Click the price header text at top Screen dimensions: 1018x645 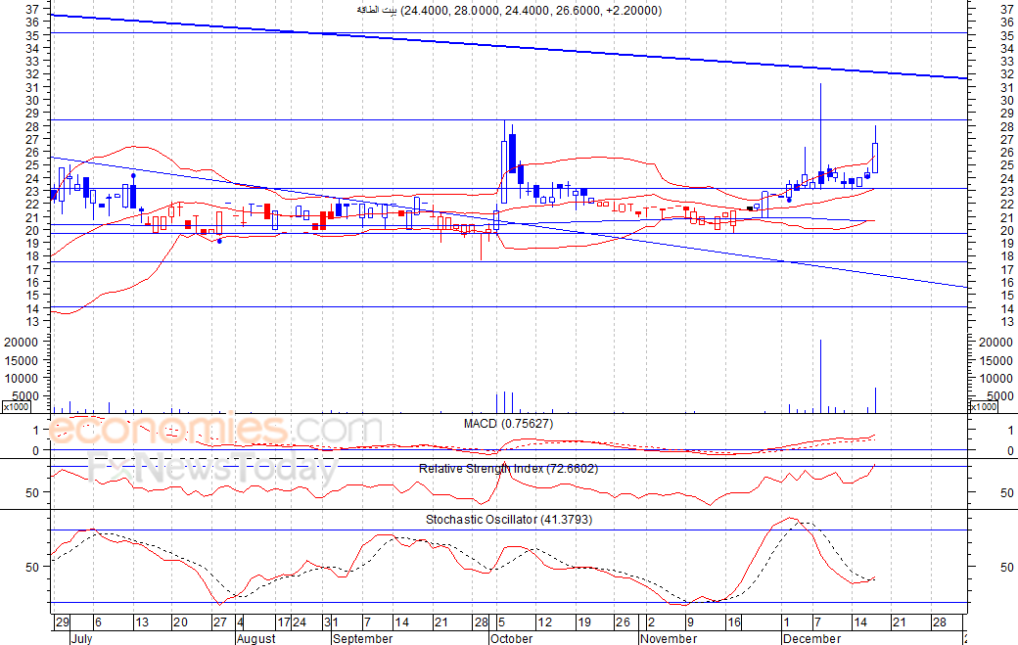pos(508,11)
